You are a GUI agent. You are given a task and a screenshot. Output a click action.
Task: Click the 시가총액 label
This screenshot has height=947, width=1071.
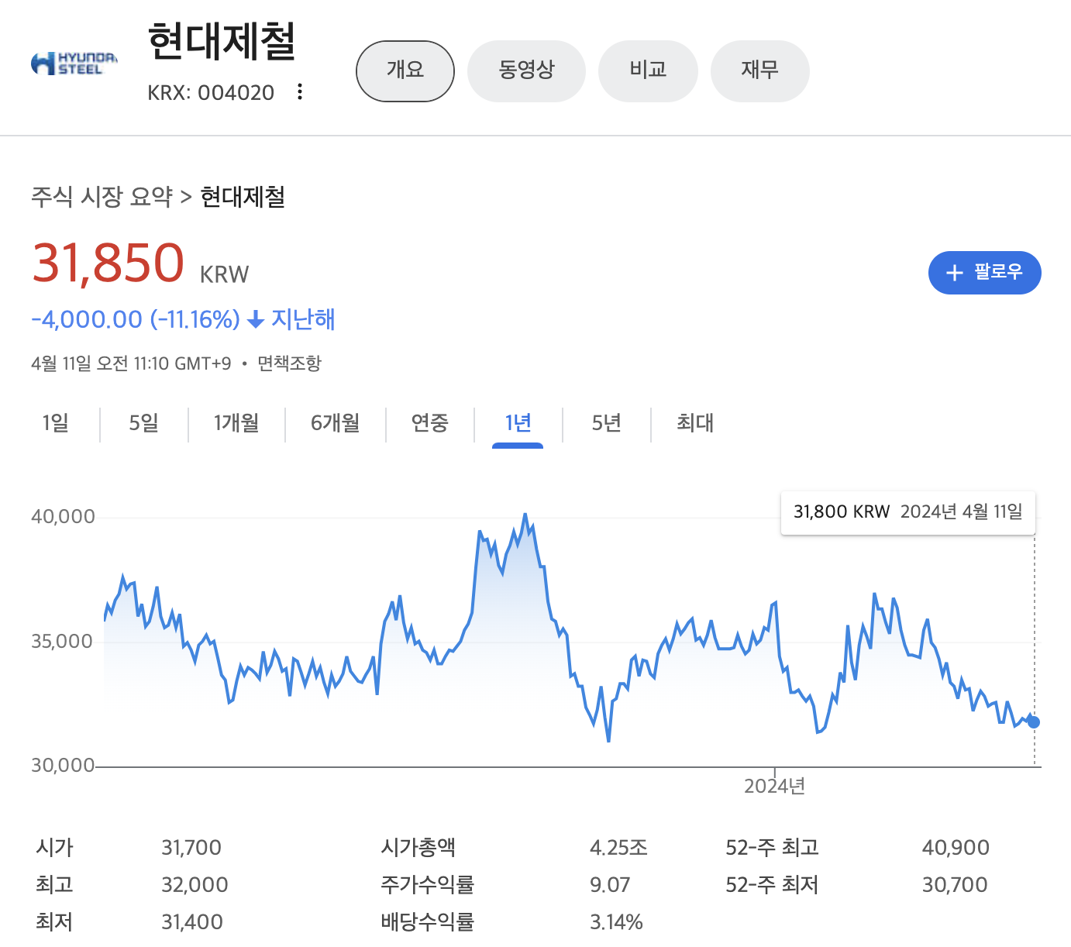(x=418, y=848)
